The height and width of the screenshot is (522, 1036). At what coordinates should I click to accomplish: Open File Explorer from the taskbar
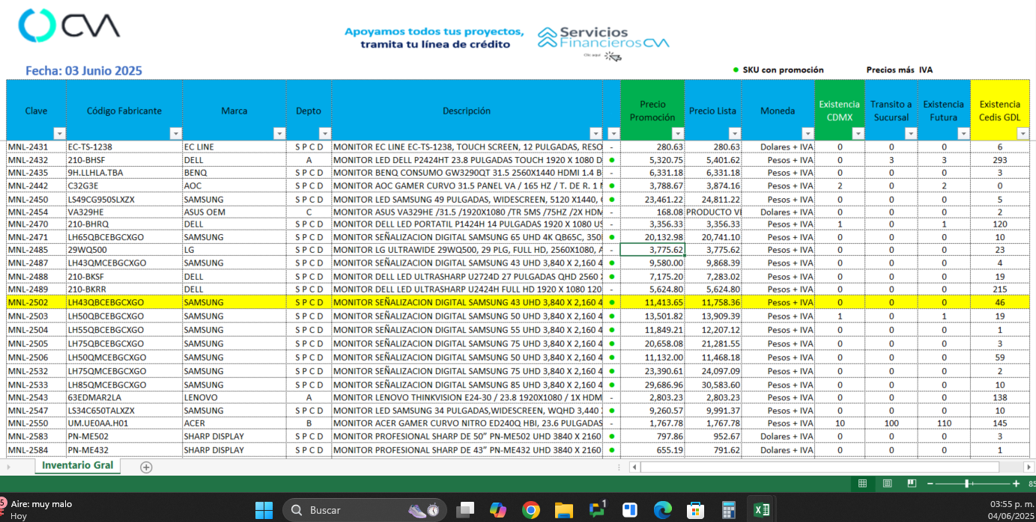(564, 510)
